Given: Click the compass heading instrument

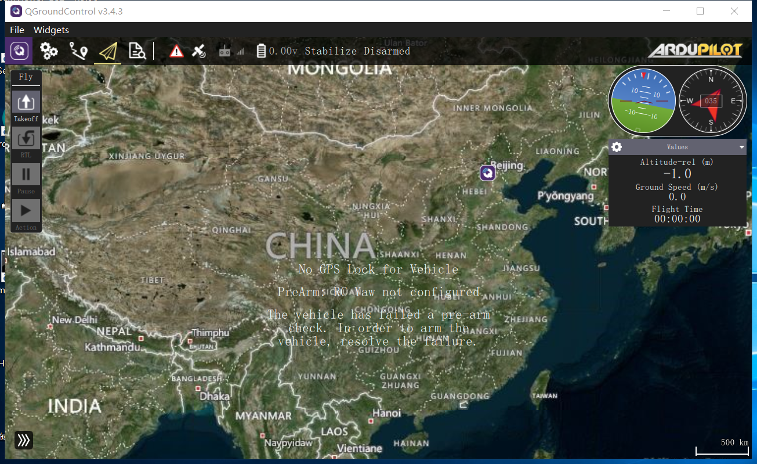Looking at the screenshot, I should click(x=712, y=102).
